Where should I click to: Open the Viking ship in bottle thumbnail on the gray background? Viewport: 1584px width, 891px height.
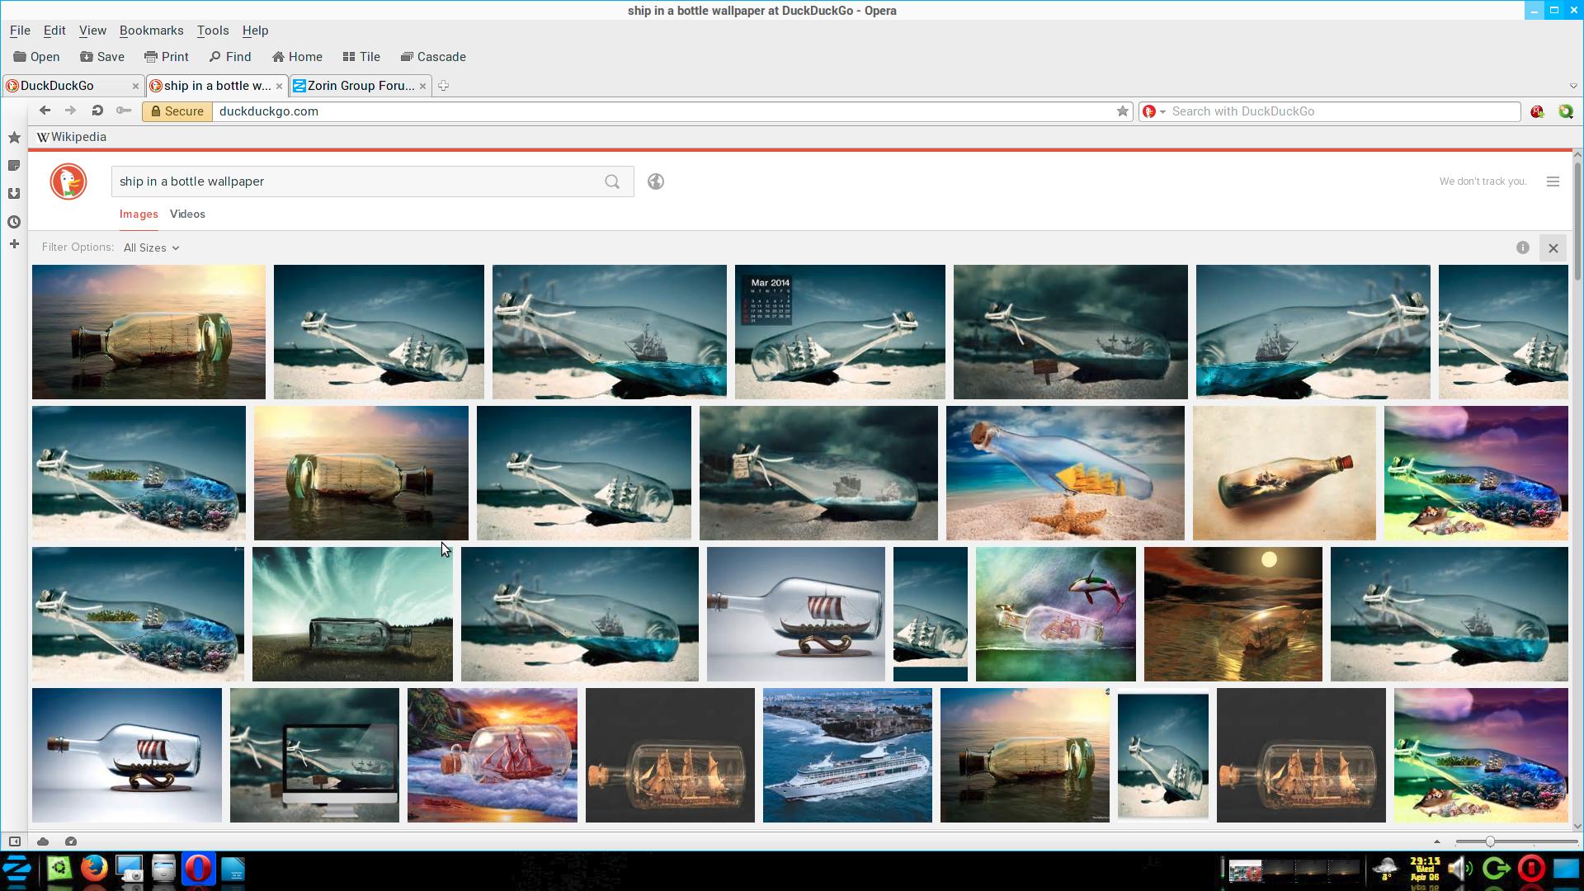coord(795,614)
